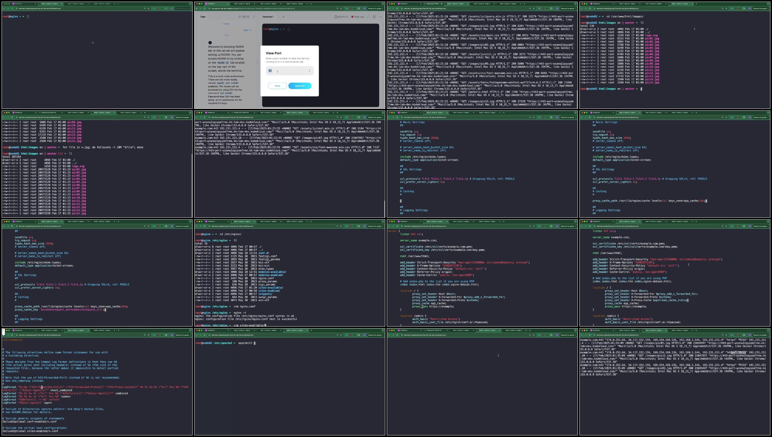Click the proxy_cache_key line in the nginx.conf Caching section
The height and width of the screenshot is (437, 772).
click(60, 310)
